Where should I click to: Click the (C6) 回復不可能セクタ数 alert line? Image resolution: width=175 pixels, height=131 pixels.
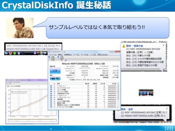pyautogui.click(x=142, y=65)
